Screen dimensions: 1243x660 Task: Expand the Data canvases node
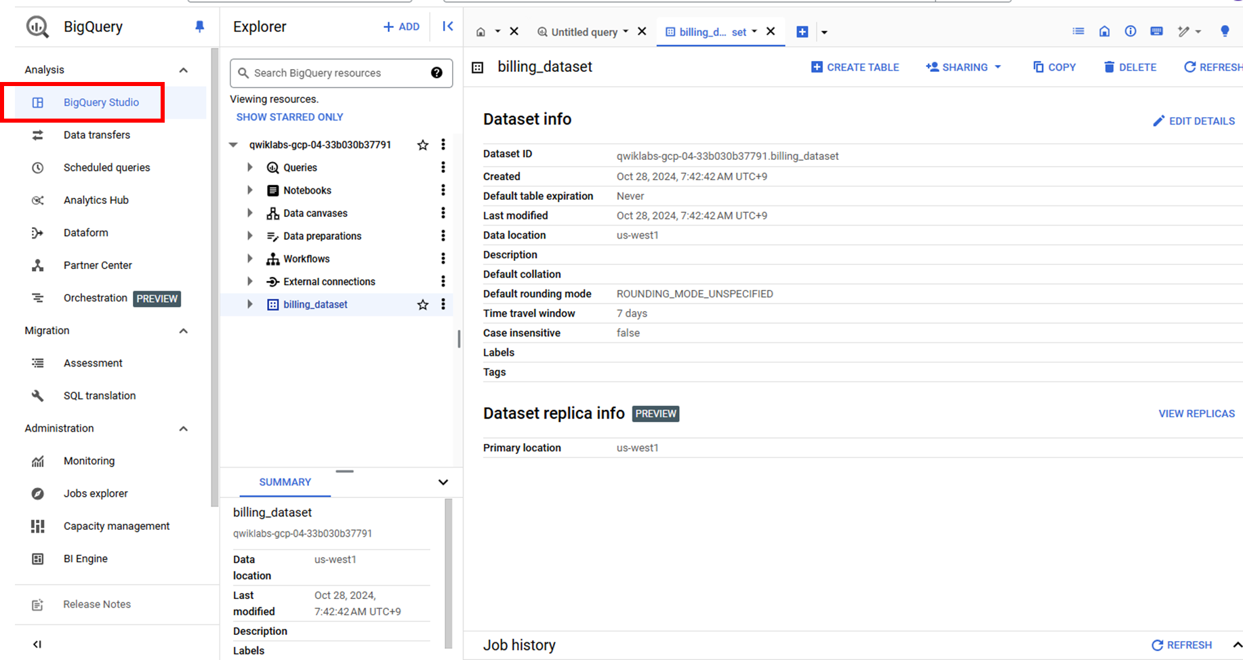pos(250,213)
